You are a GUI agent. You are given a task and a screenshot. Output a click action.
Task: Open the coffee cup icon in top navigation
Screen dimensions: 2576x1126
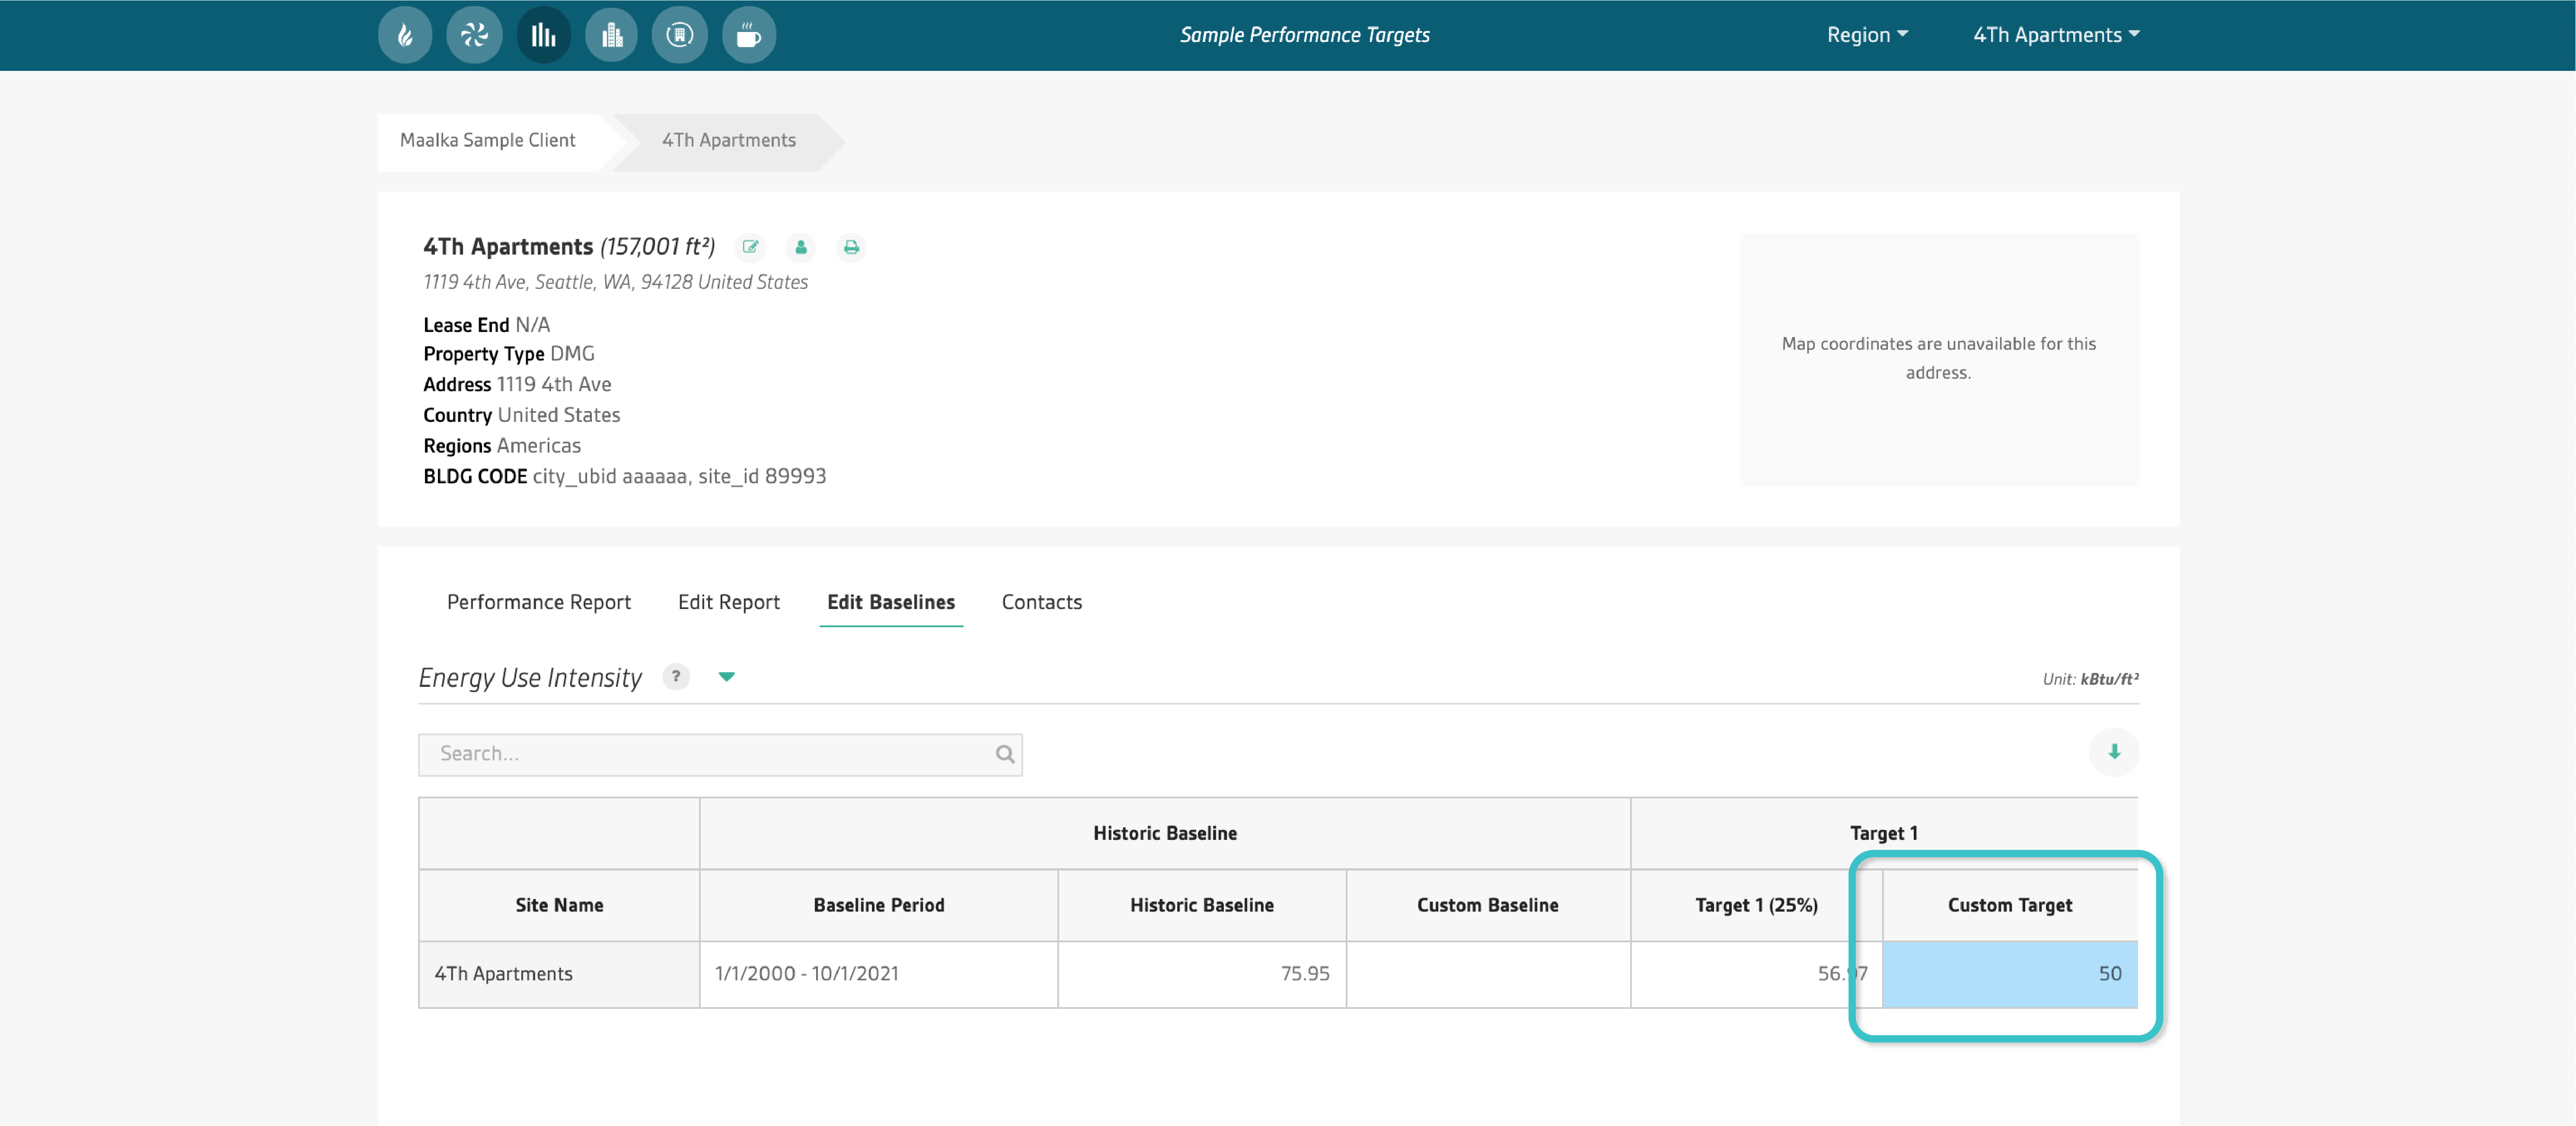[x=749, y=35]
